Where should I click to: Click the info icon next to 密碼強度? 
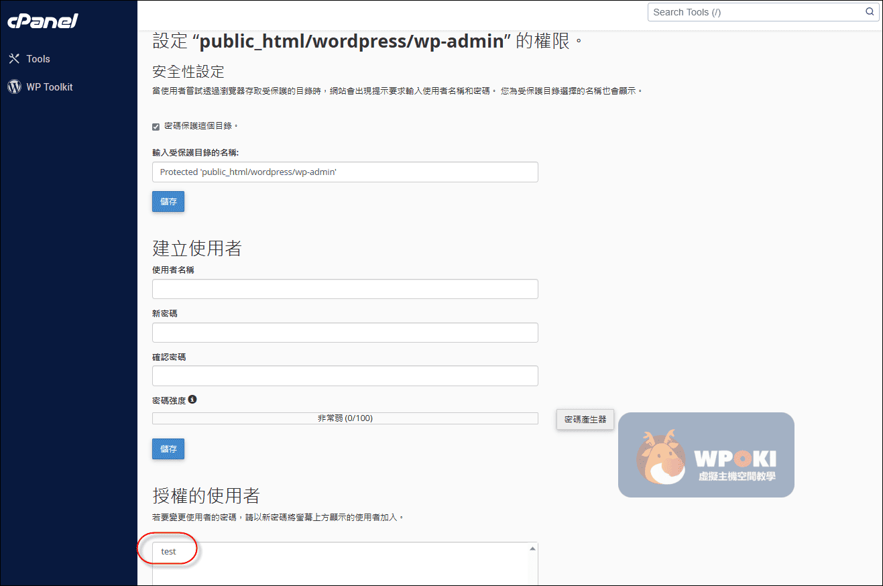192,400
